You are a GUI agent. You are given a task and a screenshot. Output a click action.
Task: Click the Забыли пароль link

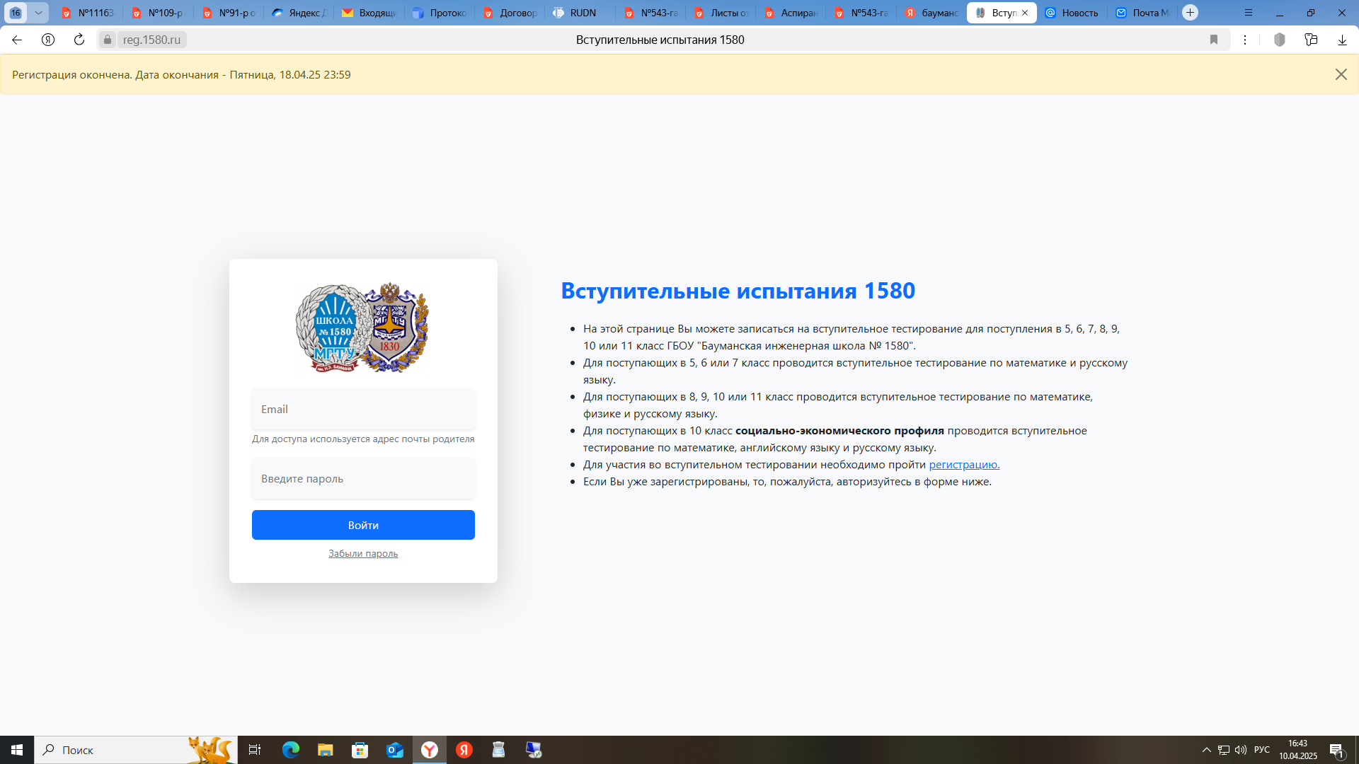tap(363, 554)
